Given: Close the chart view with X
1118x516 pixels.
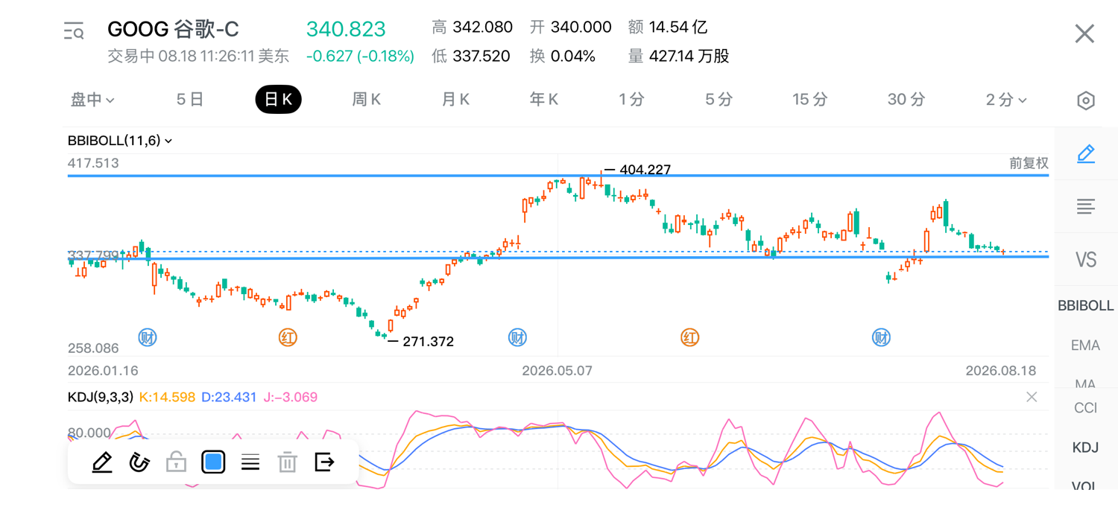Looking at the screenshot, I should (x=1084, y=34).
